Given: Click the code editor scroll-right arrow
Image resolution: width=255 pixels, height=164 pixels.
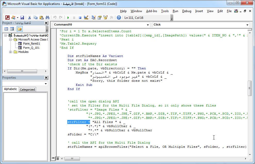Looking at the screenshot, I should (245, 159).
